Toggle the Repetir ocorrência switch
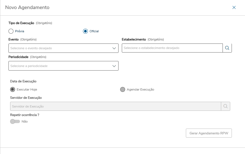This screenshot has width=245, height=154. click(15, 121)
